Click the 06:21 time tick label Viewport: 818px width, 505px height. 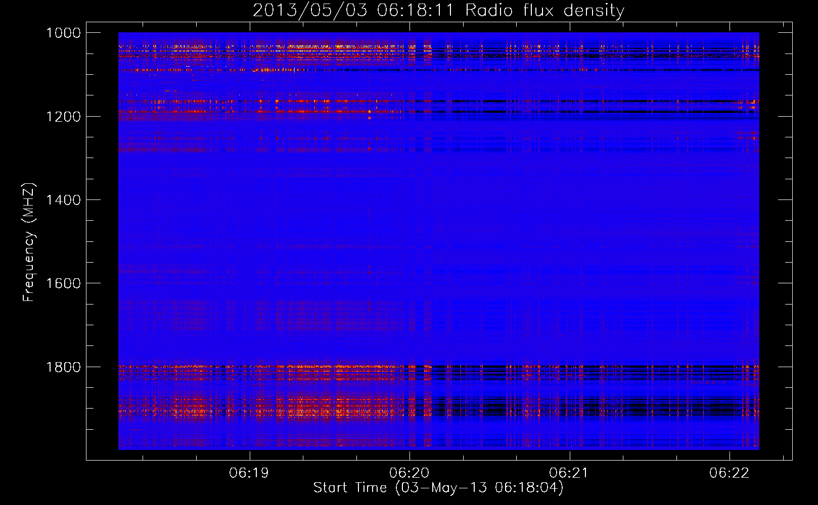tap(569, 473)
